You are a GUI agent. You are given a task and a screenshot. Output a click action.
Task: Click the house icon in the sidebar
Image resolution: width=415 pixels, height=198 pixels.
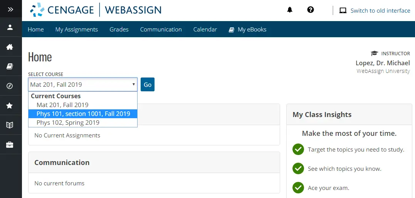(10, 47)
